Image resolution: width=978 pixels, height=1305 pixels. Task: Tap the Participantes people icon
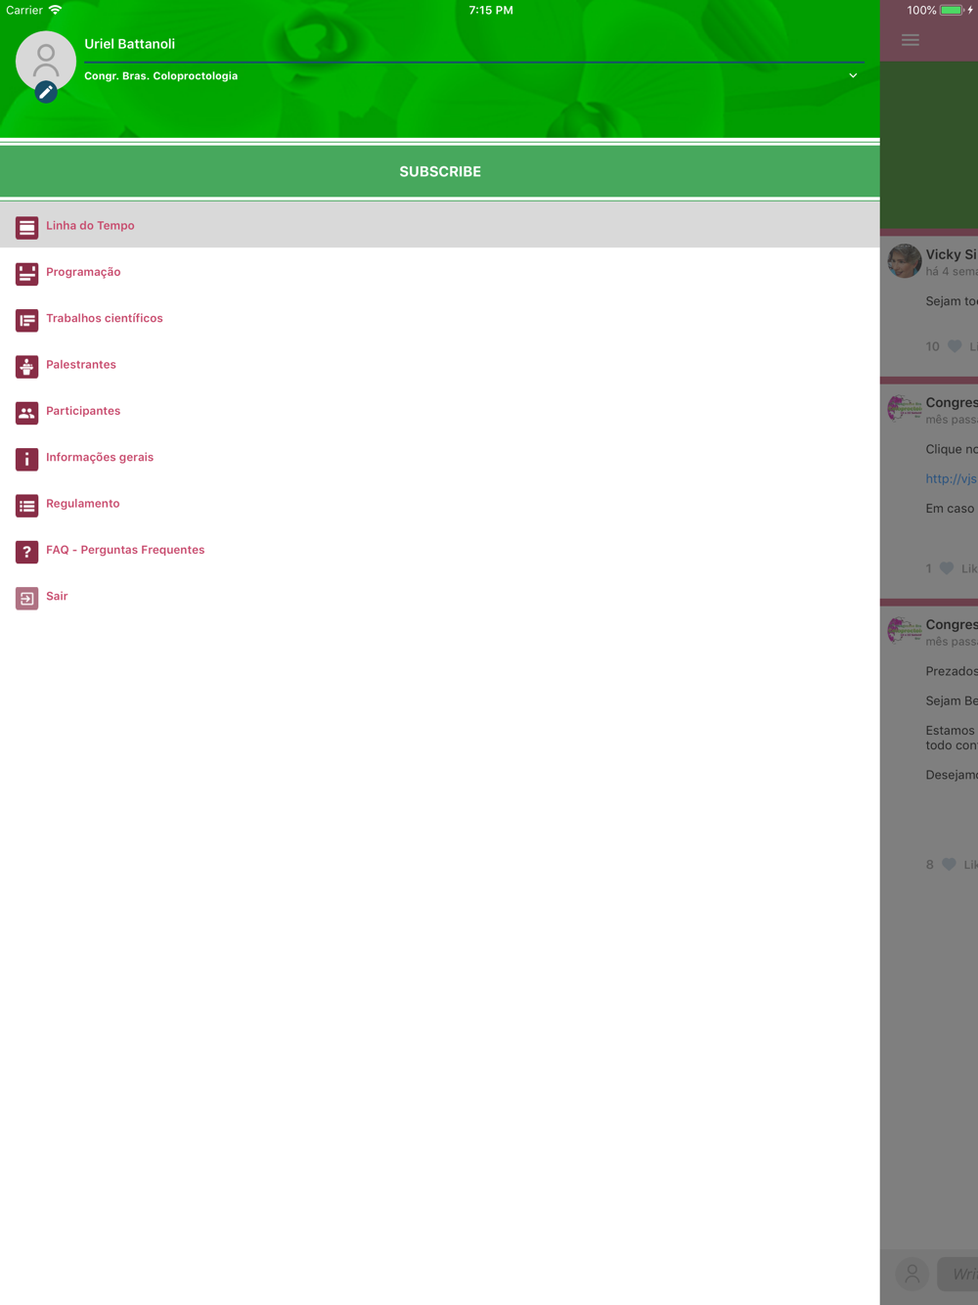coord(26,412)
